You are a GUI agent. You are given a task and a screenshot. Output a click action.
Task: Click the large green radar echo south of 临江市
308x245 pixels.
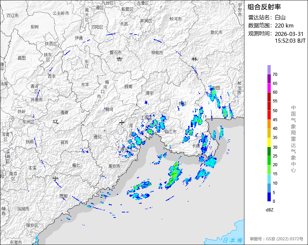click(174, 175)
